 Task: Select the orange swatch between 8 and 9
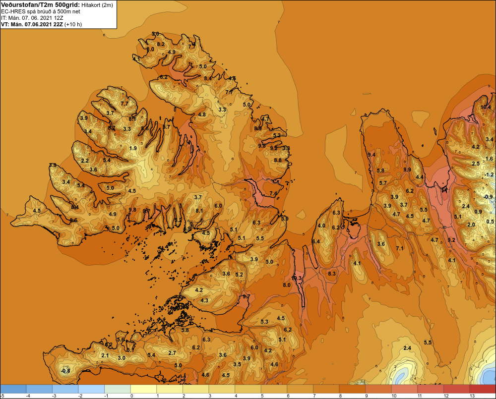click(x=352, y=389)
